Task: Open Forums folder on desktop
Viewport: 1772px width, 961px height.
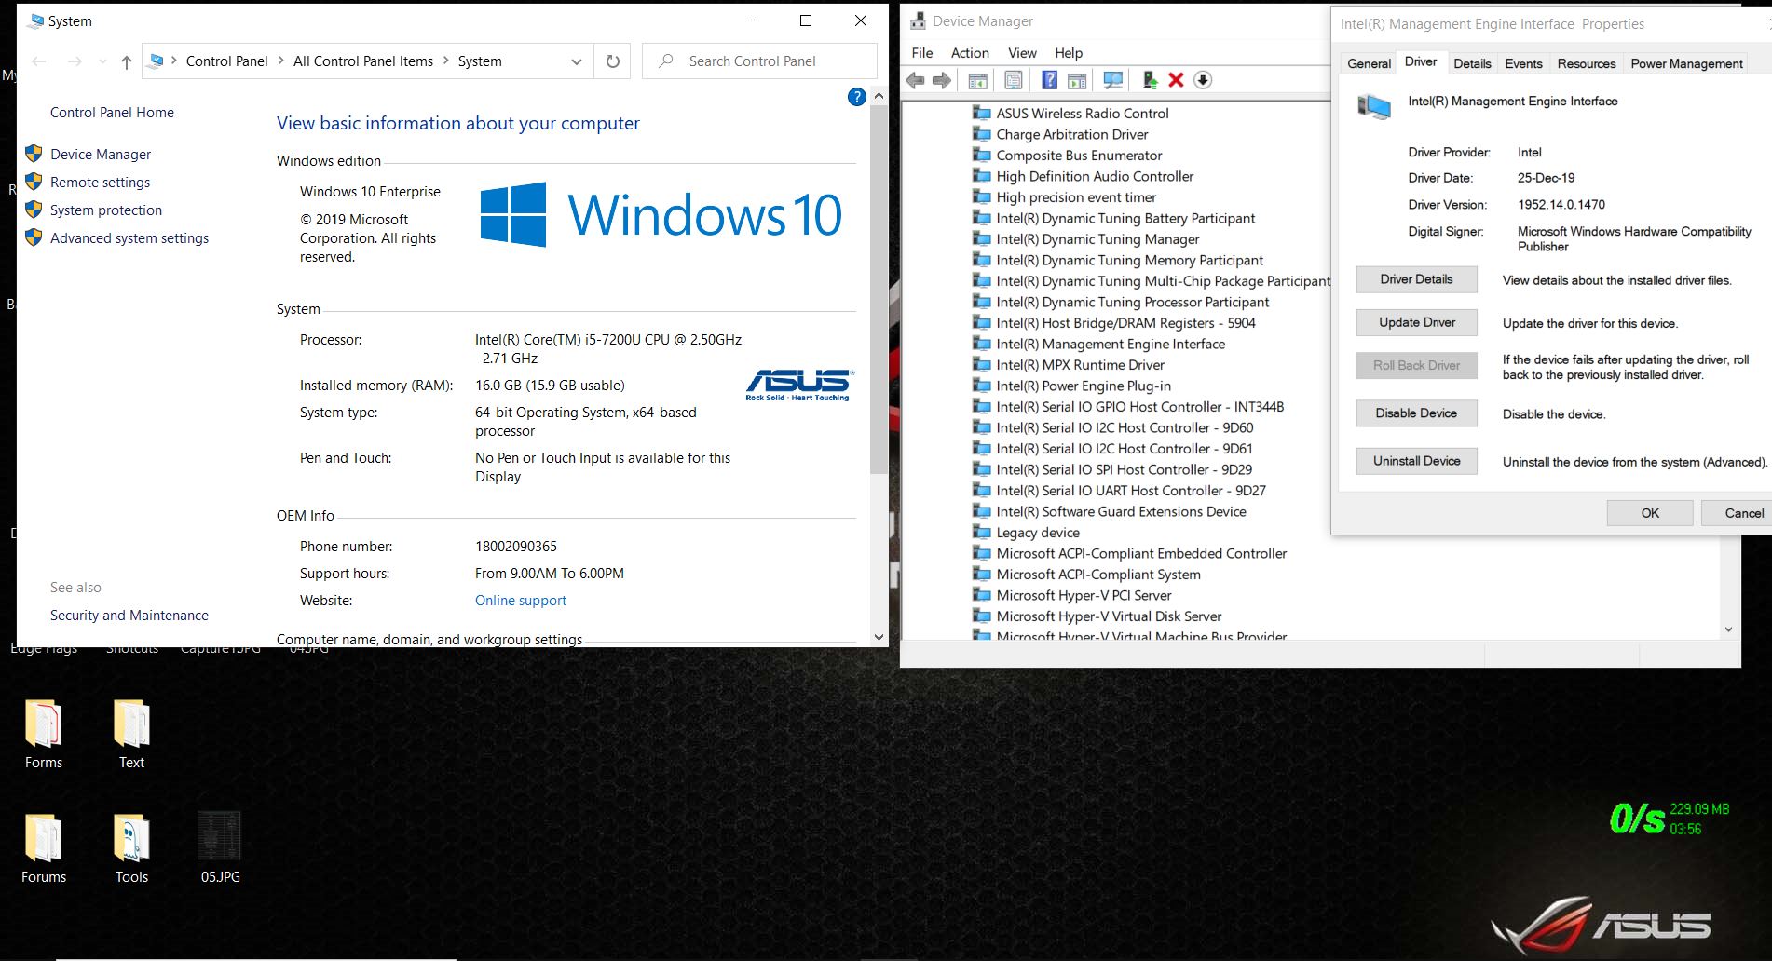Action: tap(44, 848)
